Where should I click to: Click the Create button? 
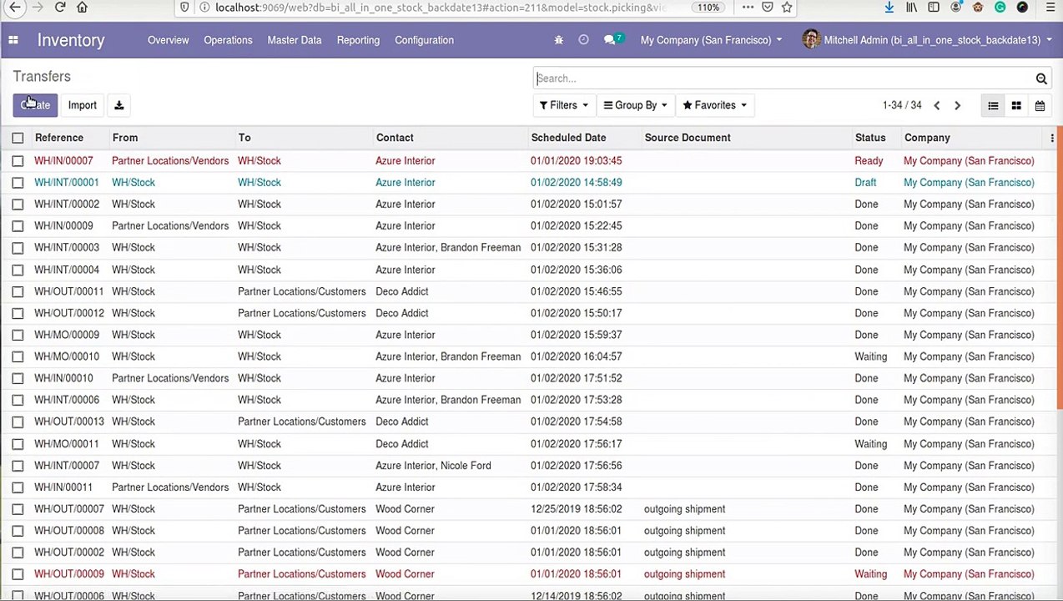pos(35,105)
